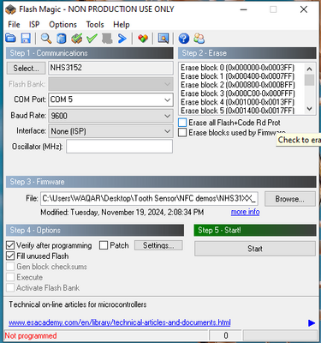The image size is (321, 343).
Task: Click the disabled Flash Bank dropdown
Action: tap(110, 84)
